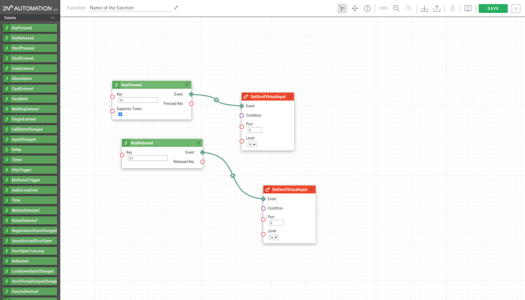525x300 pixels.
Task: Open Level dropdown set to hi
Action: coord(252,144)
